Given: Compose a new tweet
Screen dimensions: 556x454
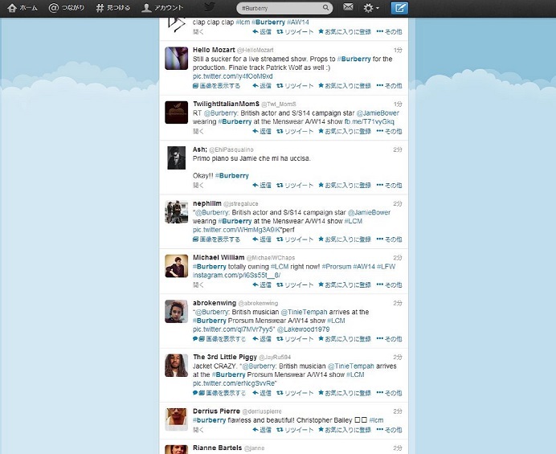Looking at the screenshot, I should click(x=399, y=8).
